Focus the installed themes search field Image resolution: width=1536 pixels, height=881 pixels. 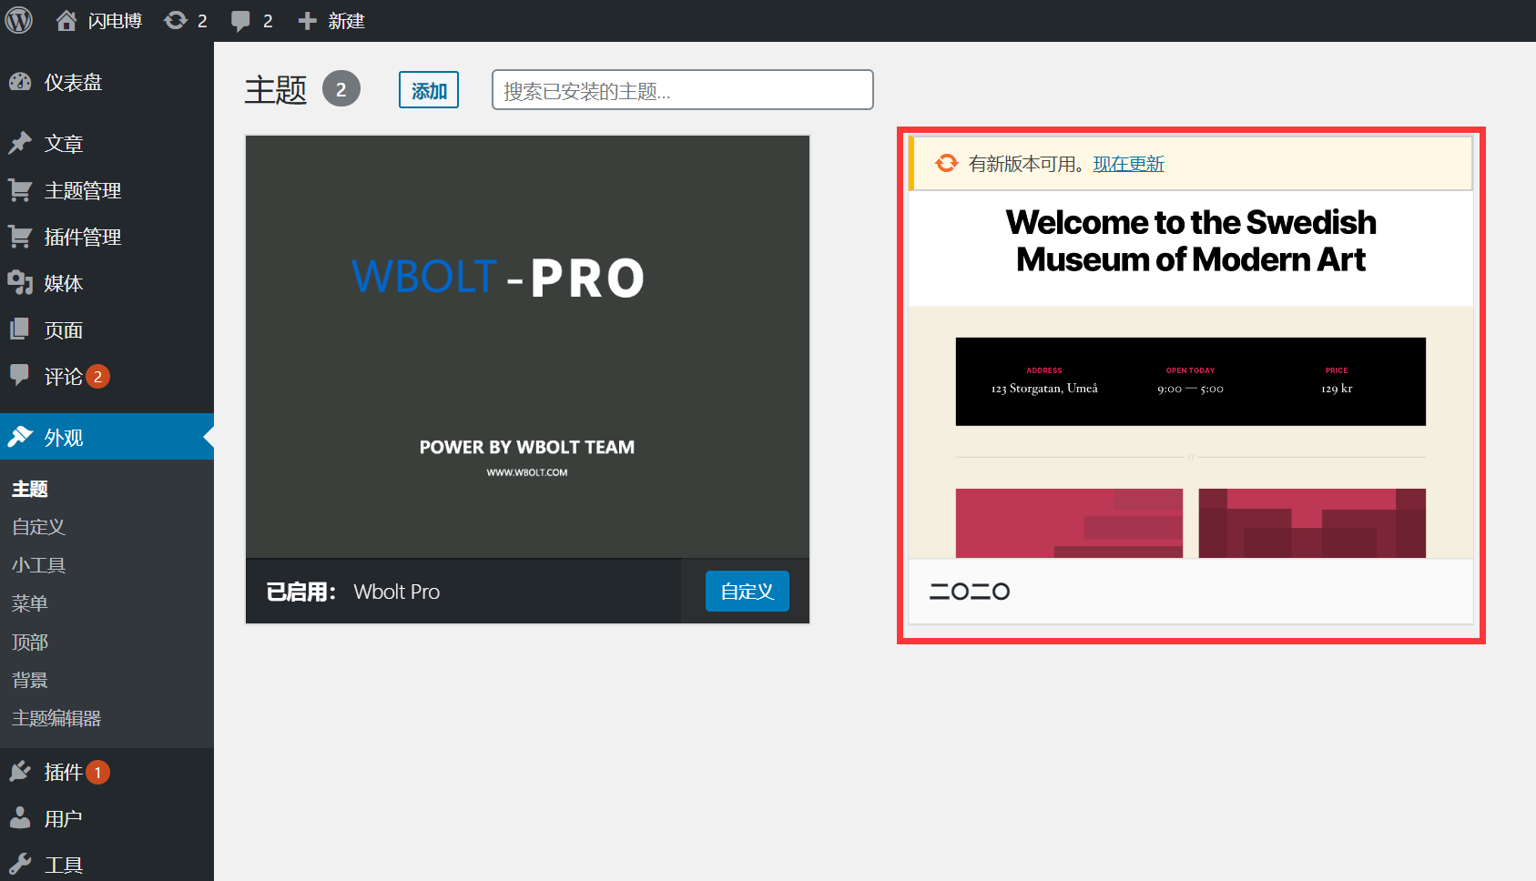tap(682, 90)
